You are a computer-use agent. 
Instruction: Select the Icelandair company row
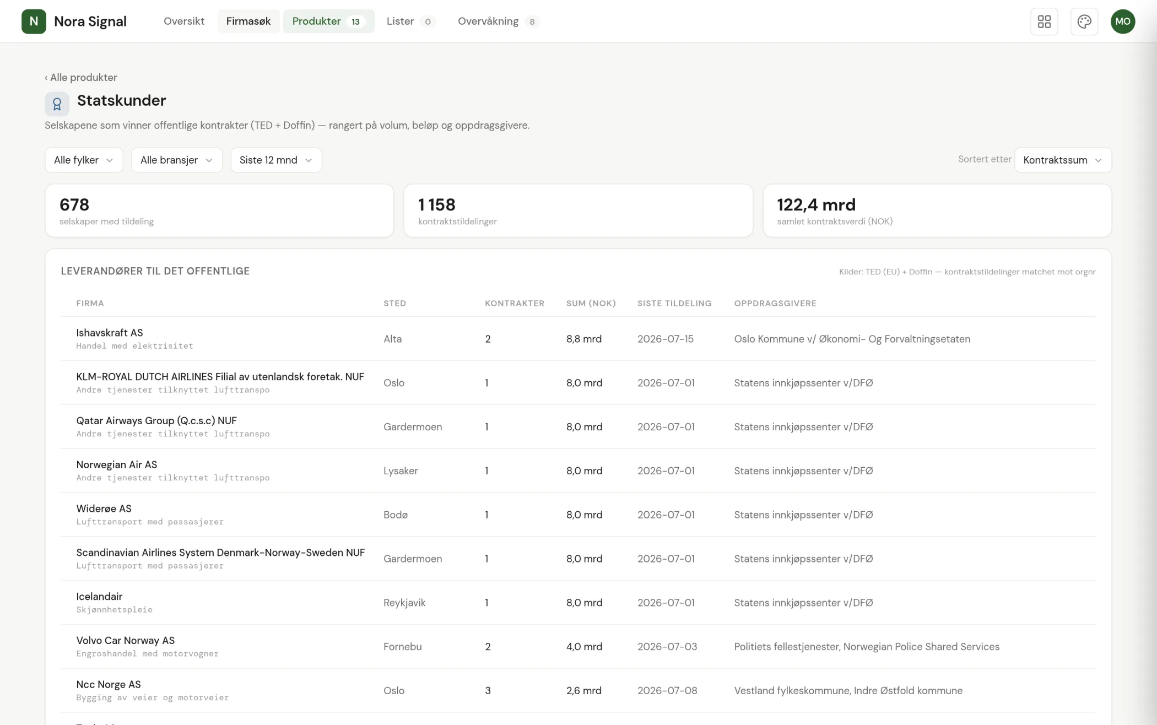click(x=578, y=603)
